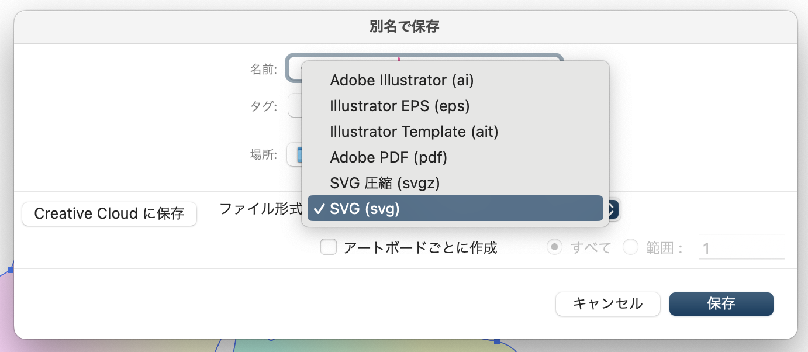Screen dimensions: 808x352
Task: Click the タグ field
Action: (x=294, y=106)
